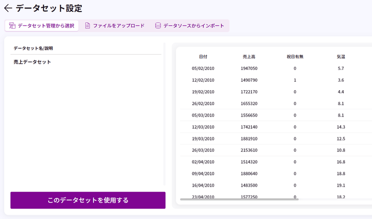Image resolution: width=372 pixels, height=219 pixels.
Task: Click the back arrow icon
Action: (8, 8)
